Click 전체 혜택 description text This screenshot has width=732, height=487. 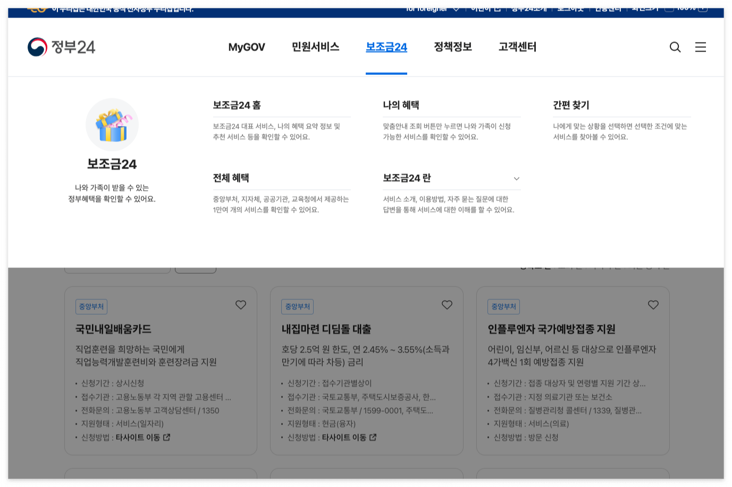[281, 204]
